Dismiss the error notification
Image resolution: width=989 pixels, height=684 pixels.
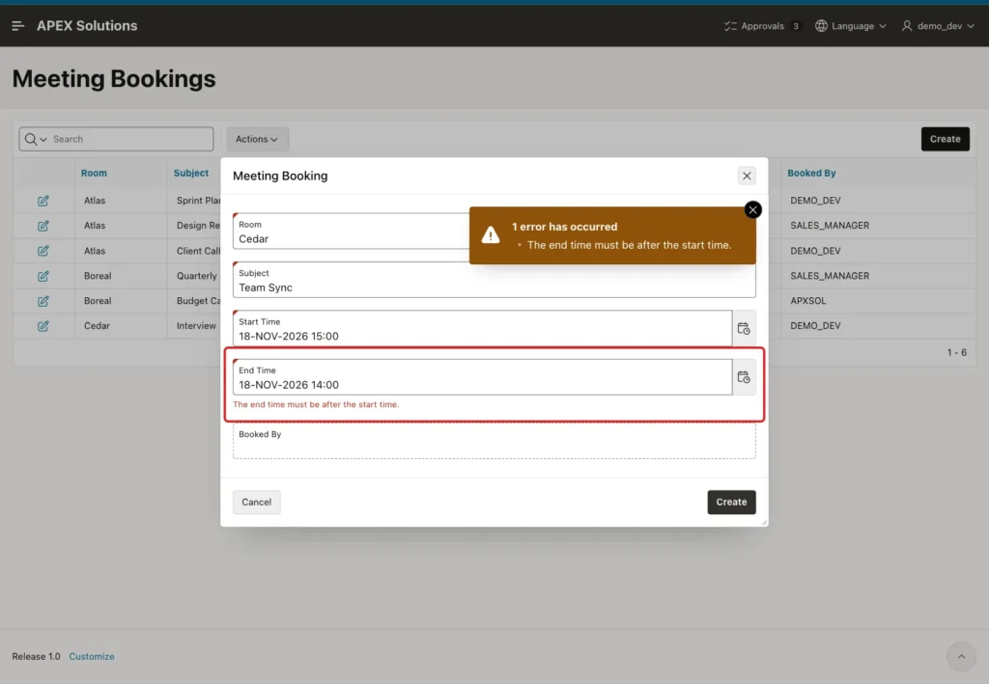(752, 209)
